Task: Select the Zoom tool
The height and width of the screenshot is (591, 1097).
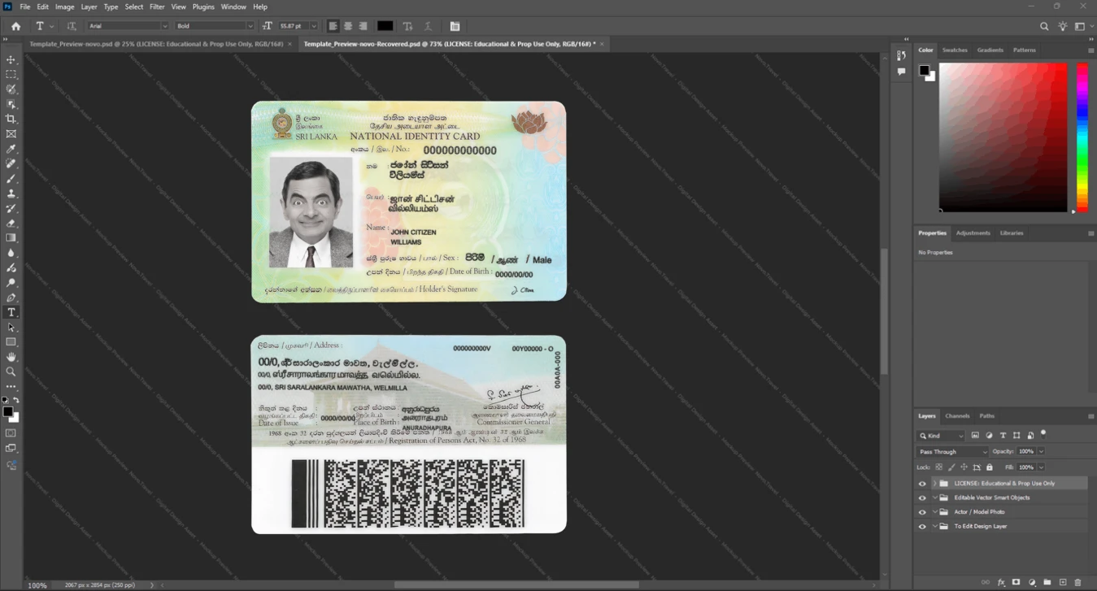Action: tap(11, 372)
